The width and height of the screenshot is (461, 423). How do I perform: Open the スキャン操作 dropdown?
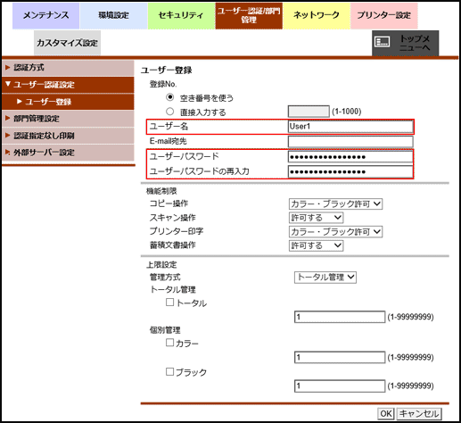(316, 218)
